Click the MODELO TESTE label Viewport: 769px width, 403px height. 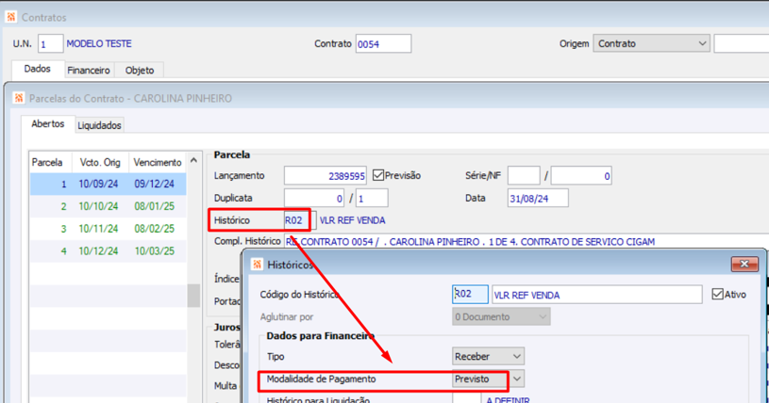(x=99, y=43)
